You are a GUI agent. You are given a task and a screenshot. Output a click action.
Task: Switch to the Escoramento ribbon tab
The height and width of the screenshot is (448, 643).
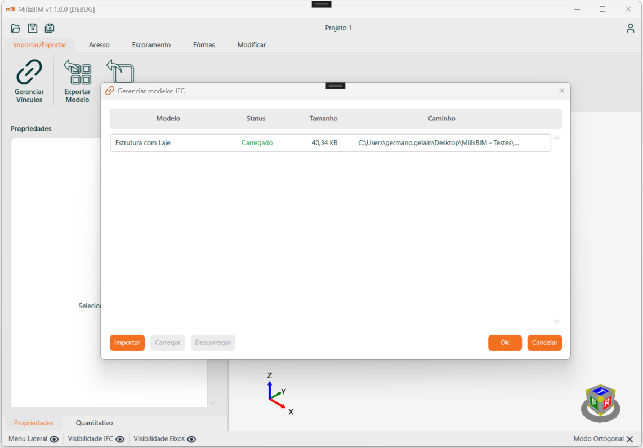pos(151,45)
